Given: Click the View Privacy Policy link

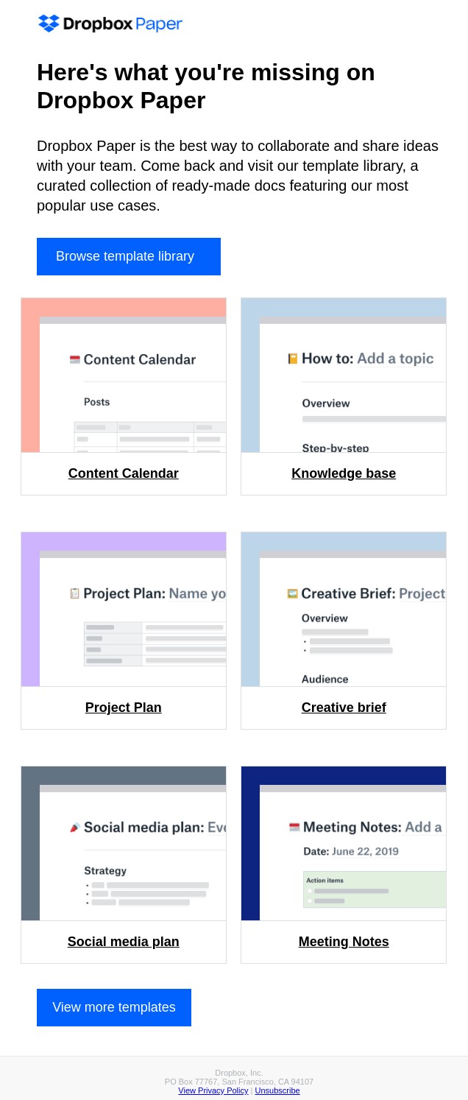Looking at the screenshot, I should coord(213,1090).
